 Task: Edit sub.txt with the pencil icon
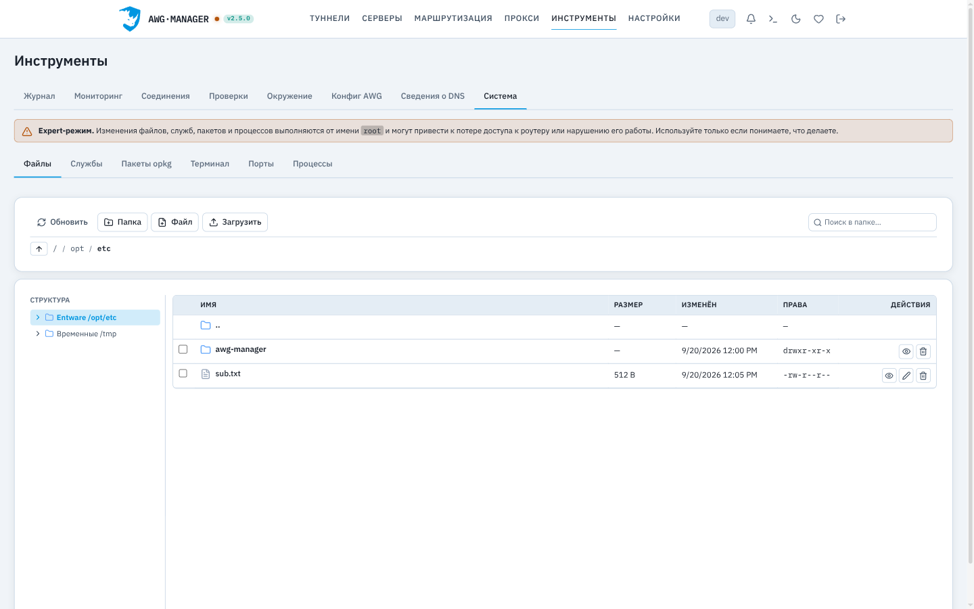[906, 376]
